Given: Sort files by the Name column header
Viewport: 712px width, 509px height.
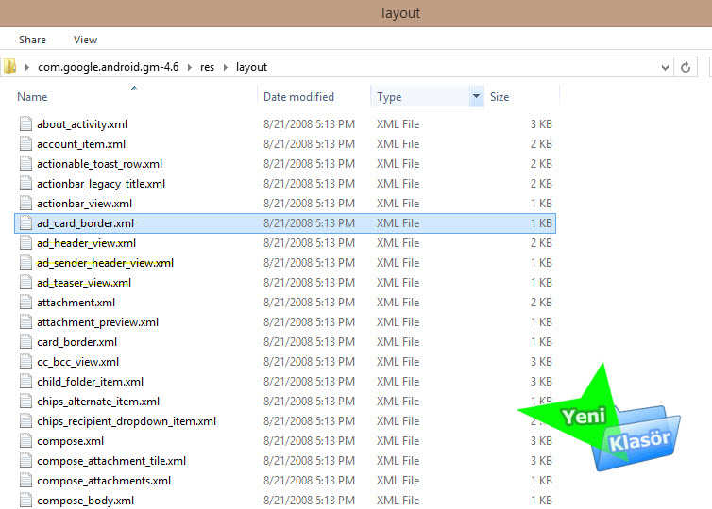Looking at the screenshot, I should click(x=33, y=97).
